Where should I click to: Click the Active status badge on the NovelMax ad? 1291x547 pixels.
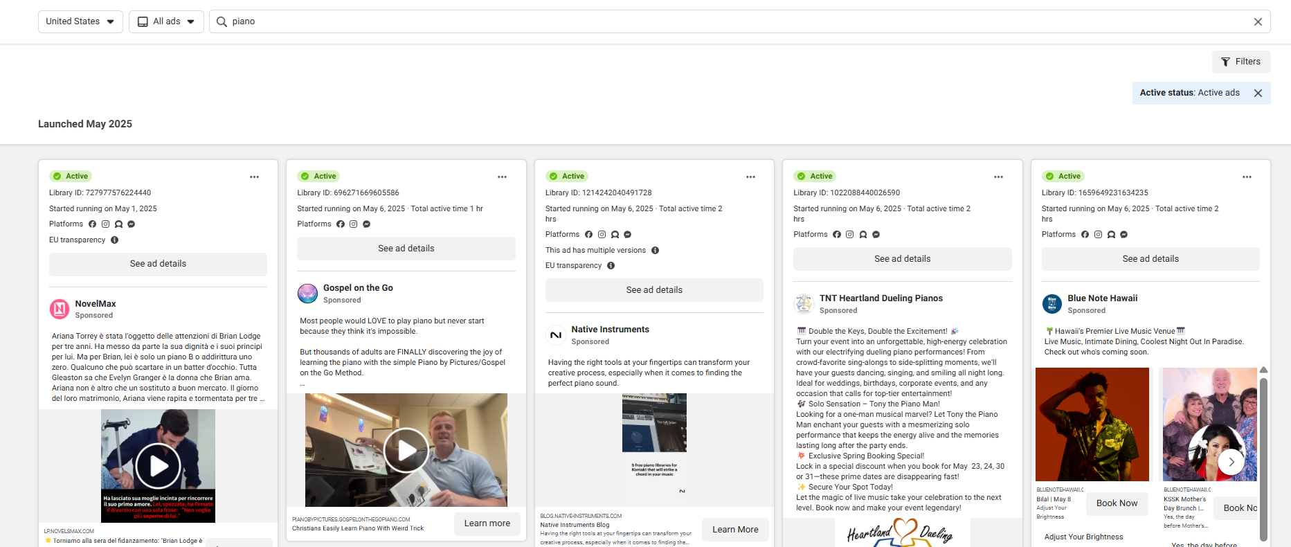(x=71, y=177)
